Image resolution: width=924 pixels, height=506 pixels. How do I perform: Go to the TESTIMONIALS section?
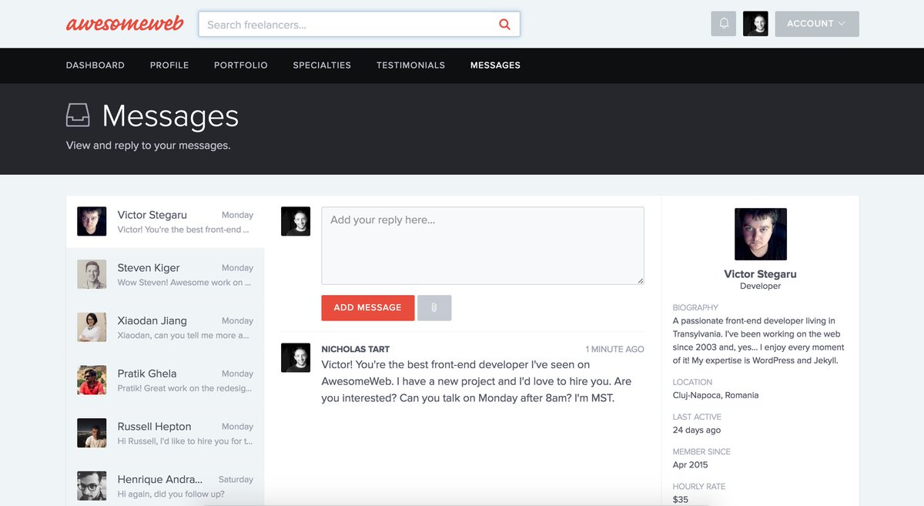[410, 65]
